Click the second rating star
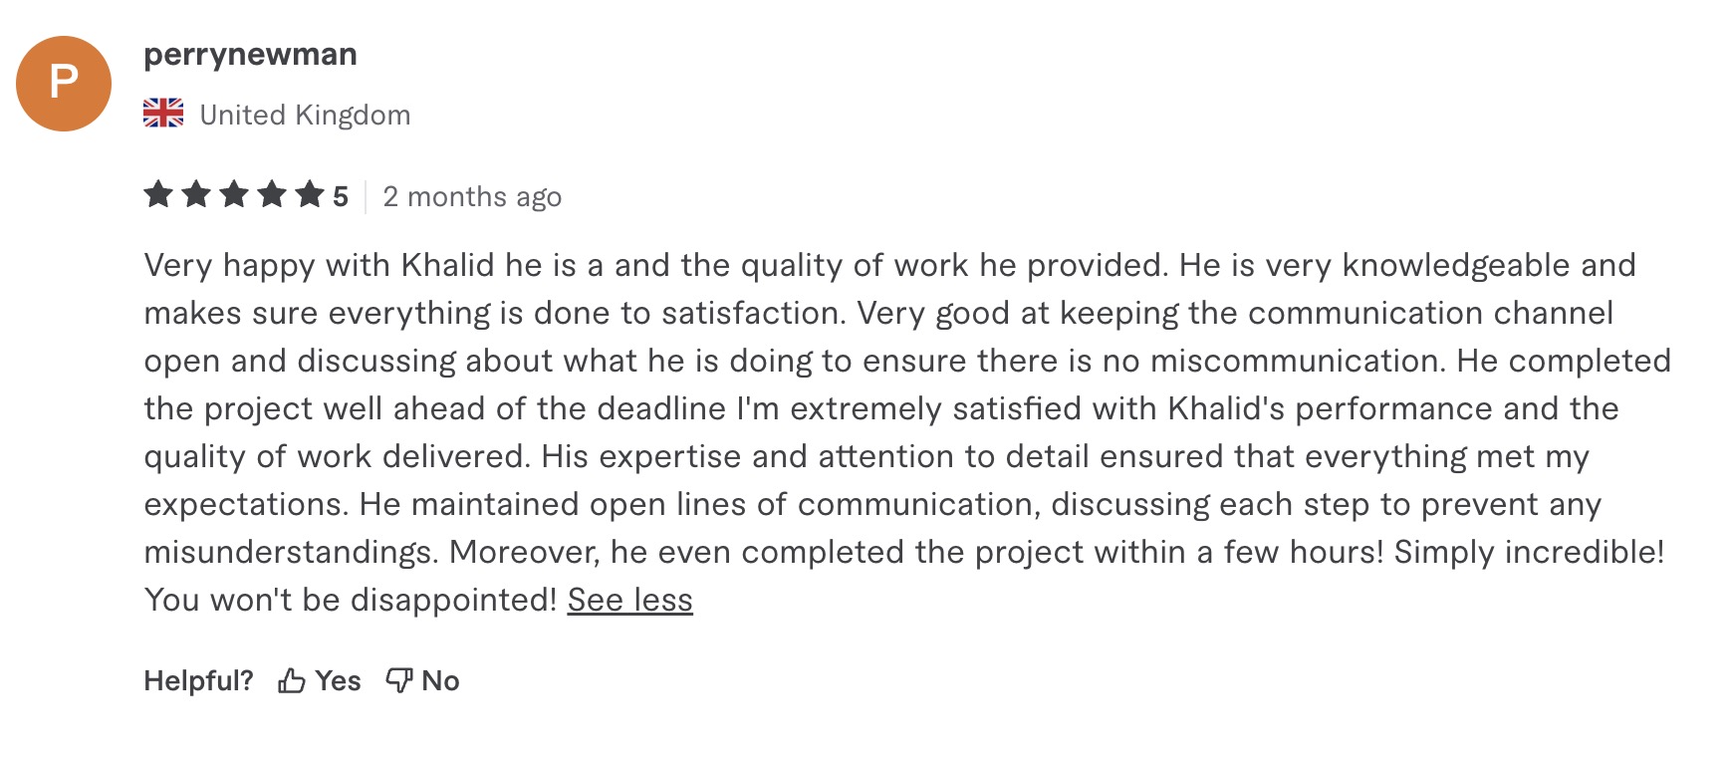Viewport: 1729px width, 763px height. click(196, 194)
